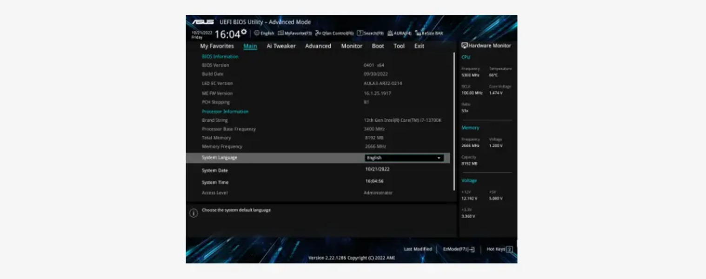Click the Administrator access level value
This screenshot has width=706, height=279.
pos(378,193)
